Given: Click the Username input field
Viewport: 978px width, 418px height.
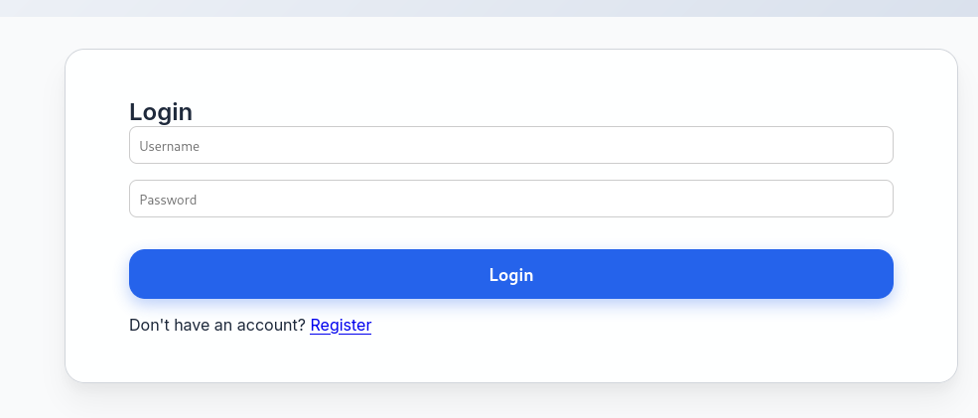Looking at the screenshot, I should tap(510, 145).
